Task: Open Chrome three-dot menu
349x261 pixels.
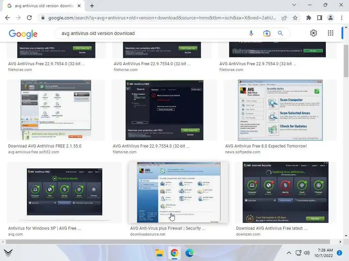Action: [342, 18]
